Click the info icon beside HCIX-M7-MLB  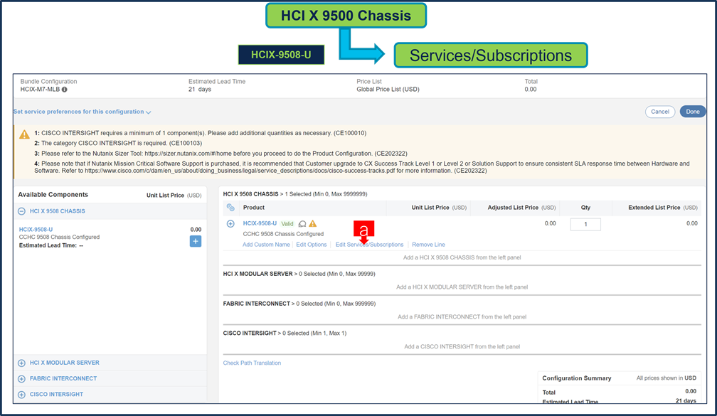point(65,90)
